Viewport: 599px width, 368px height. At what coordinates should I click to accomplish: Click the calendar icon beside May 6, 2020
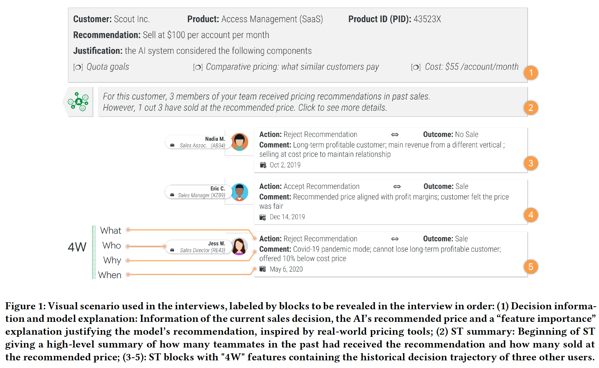(263, 269)
